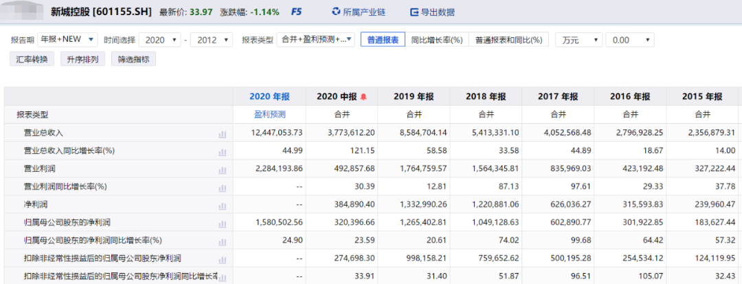Click the latest price 33.97
This screenshot has height=284, width=742.
click(201, 12)
